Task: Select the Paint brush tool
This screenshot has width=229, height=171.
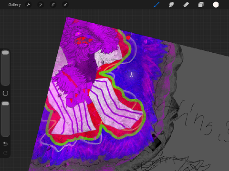Action: click(x=156, y=5)
